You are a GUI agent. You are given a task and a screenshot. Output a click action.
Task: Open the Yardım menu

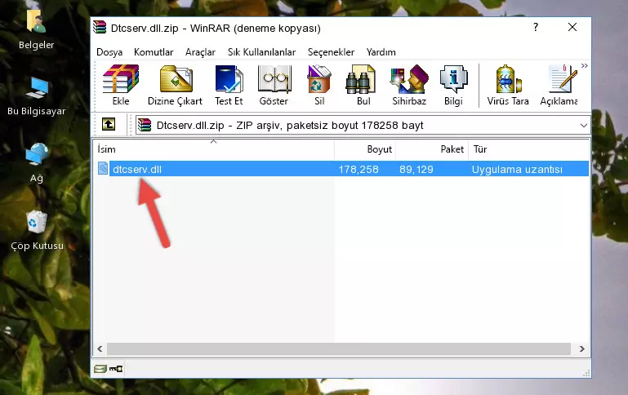pyautogui.click(x=381, y=52)
